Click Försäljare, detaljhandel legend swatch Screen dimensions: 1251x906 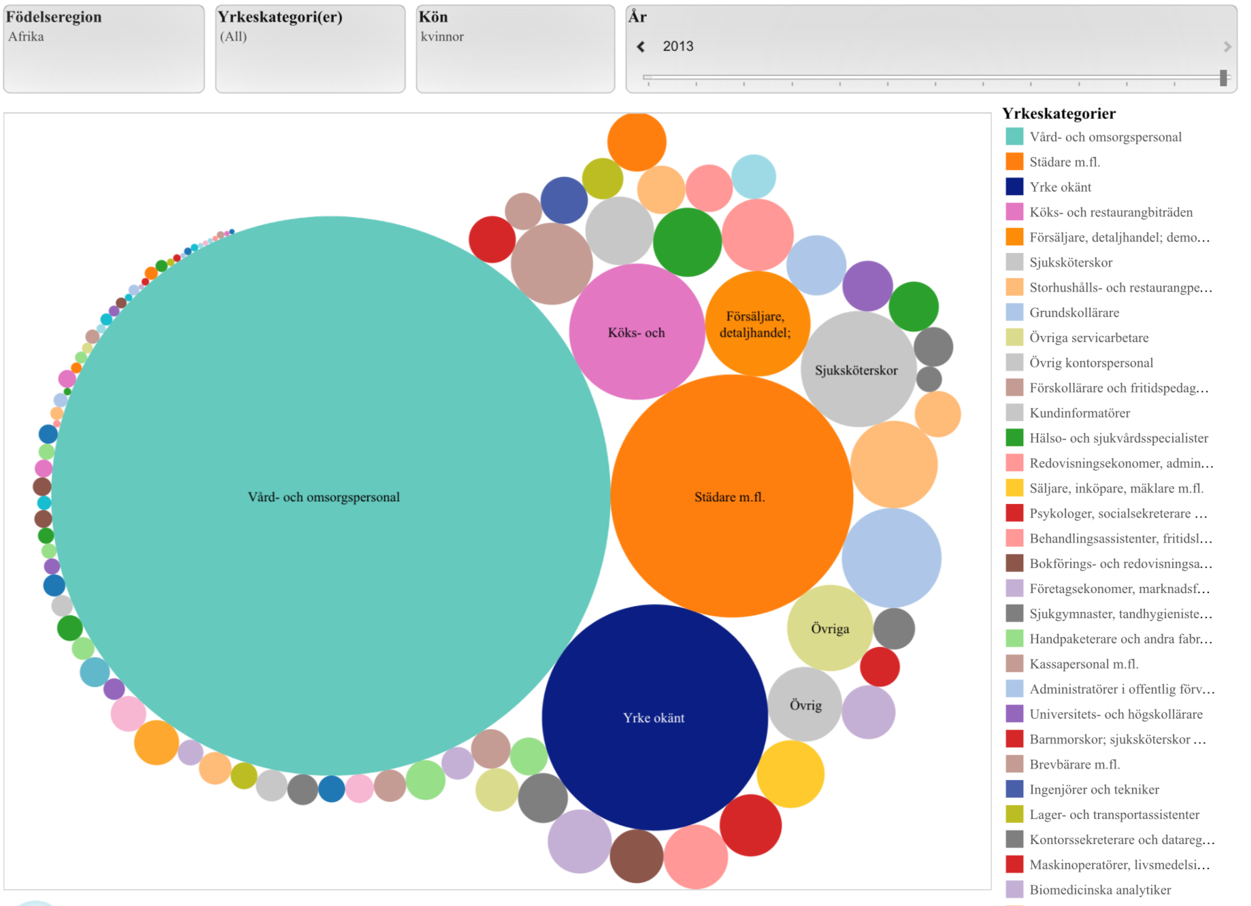1014,237
